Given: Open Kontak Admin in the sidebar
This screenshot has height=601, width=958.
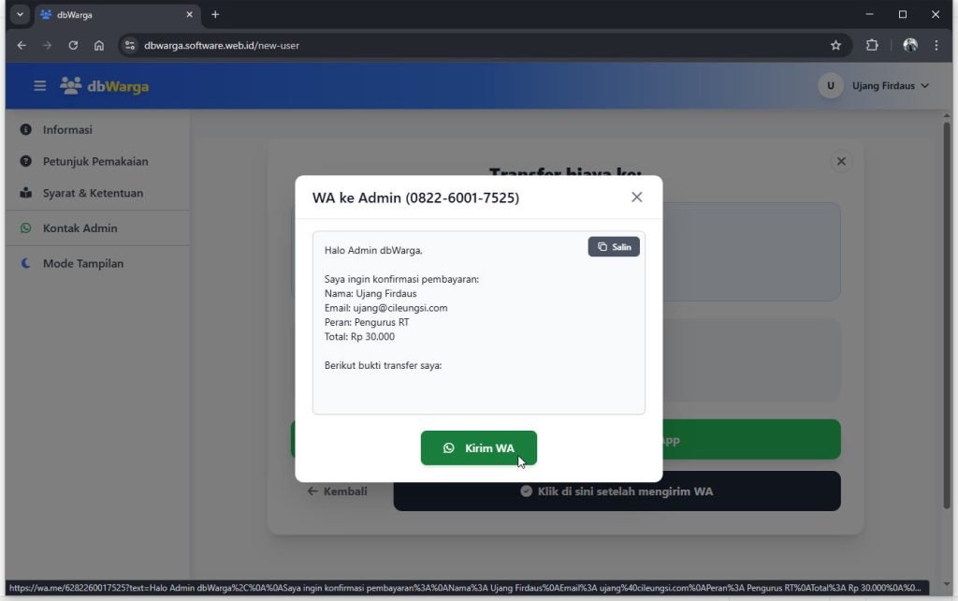Looking at the screenshot, I should (x=80, y=228).
